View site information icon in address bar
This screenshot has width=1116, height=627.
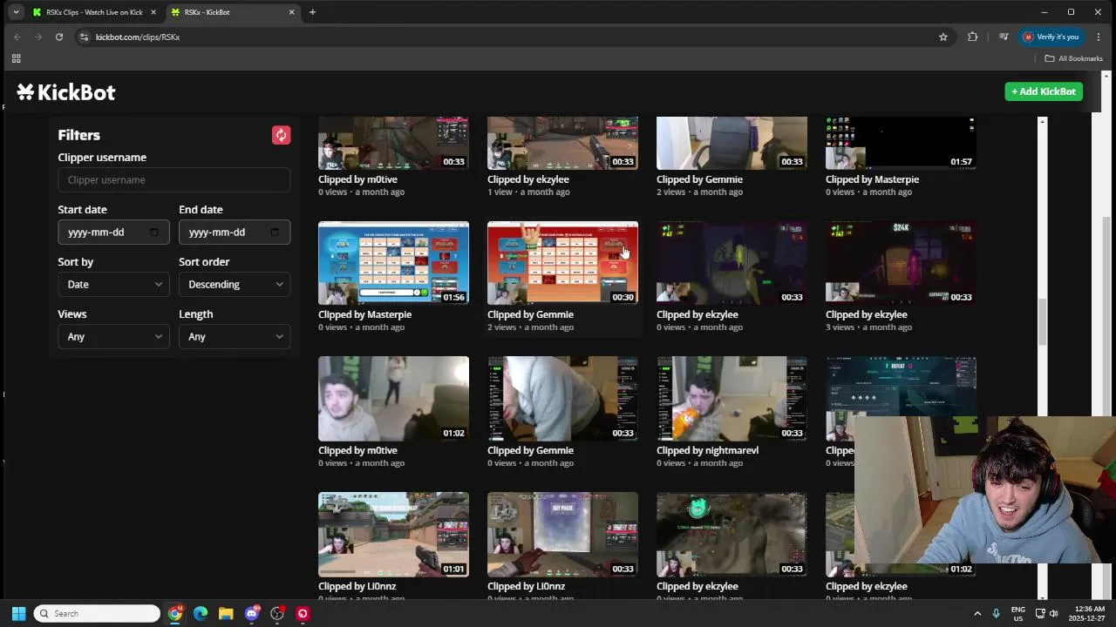pyautogui.click(x=84, y=37)
